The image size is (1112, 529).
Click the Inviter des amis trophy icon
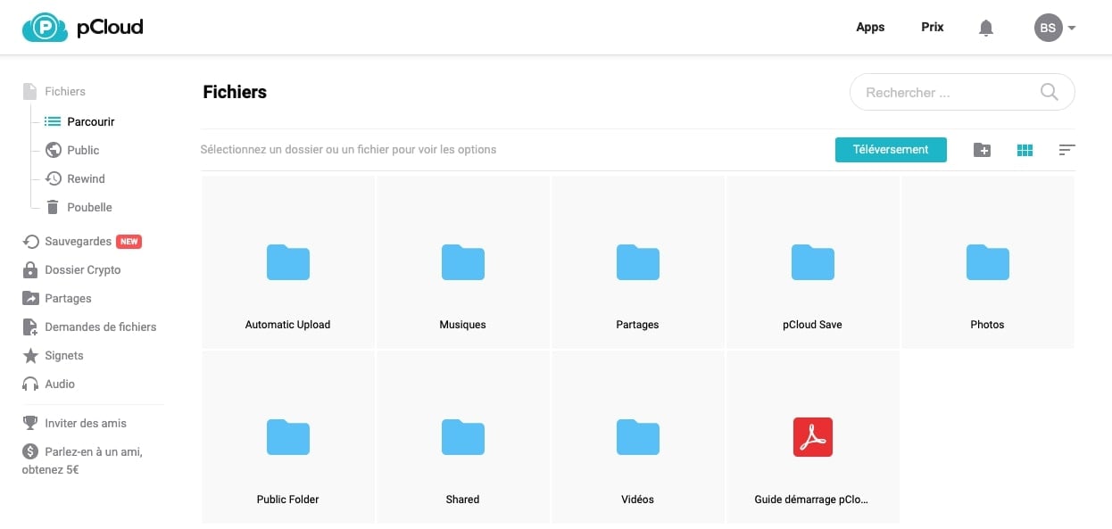click(30, 423)
